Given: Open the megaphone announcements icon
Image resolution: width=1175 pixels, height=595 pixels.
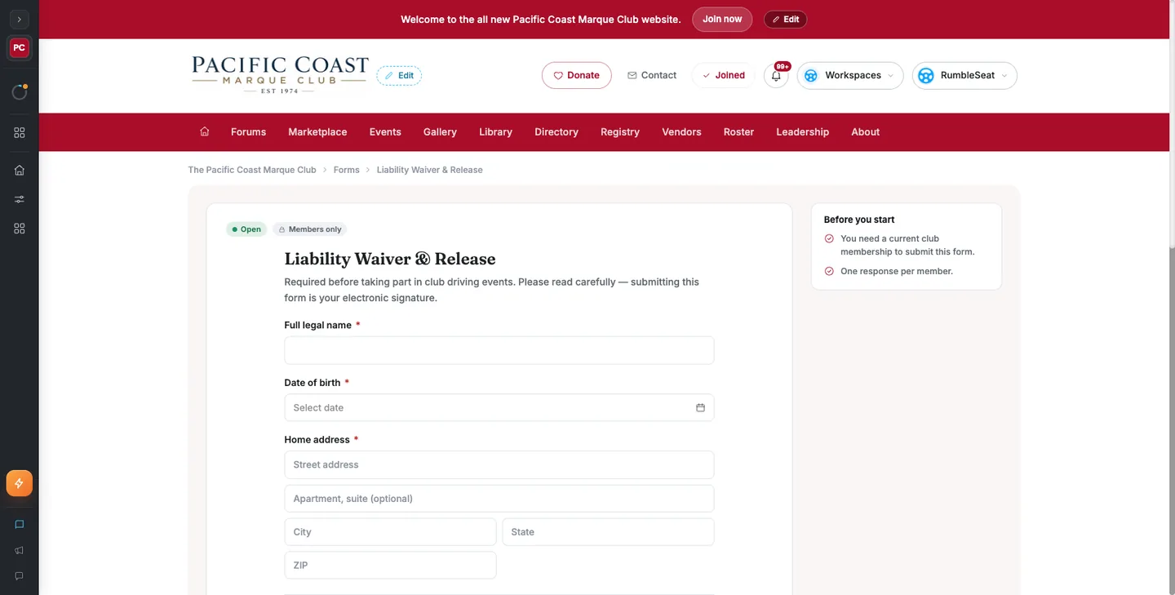Looking at the screenshot, I should pos(20,550).
